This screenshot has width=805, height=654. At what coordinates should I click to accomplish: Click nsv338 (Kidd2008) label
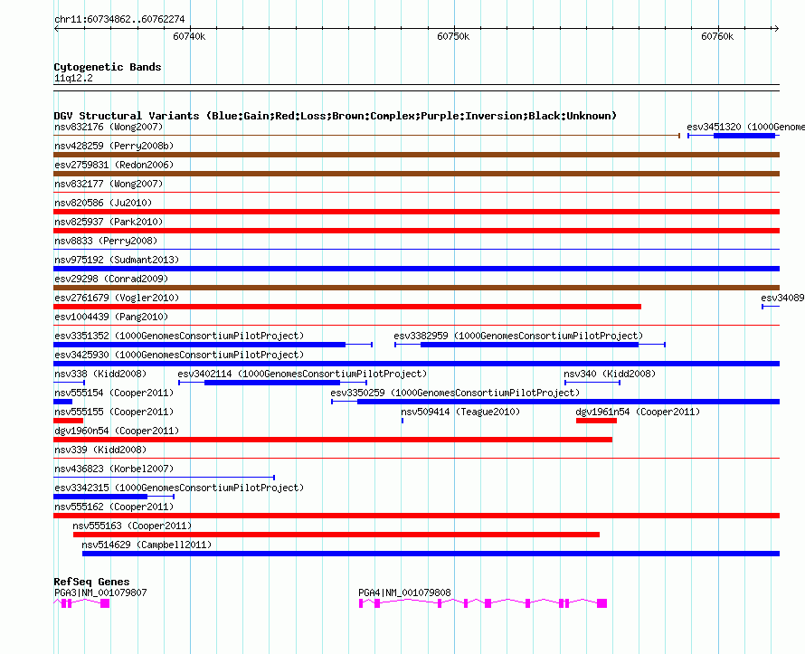tap(100, 374)
